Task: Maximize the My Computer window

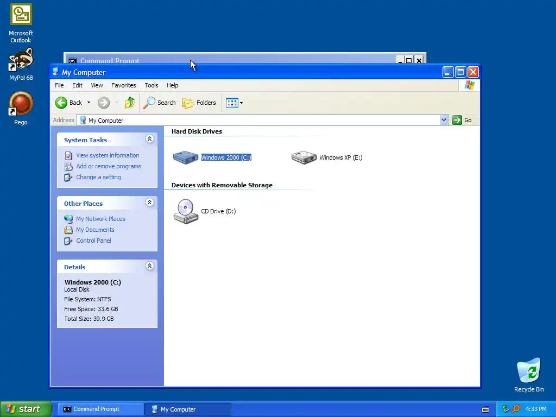Action: click(460, 72)
